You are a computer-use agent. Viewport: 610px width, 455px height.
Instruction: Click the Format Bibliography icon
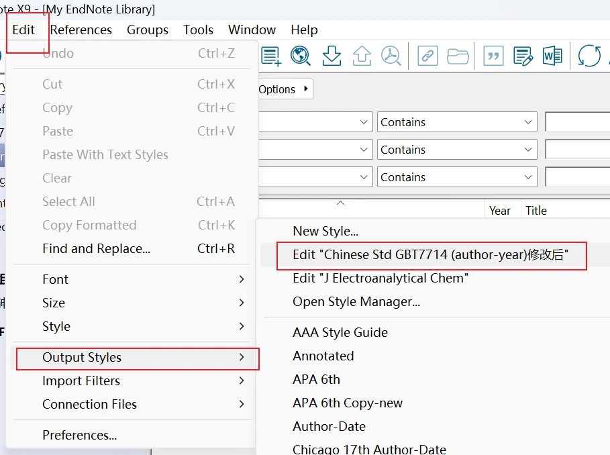523,56
